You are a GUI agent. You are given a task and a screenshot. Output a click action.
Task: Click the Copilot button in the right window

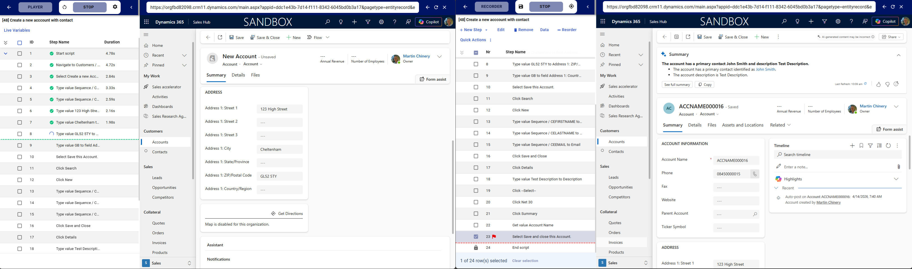885,22
